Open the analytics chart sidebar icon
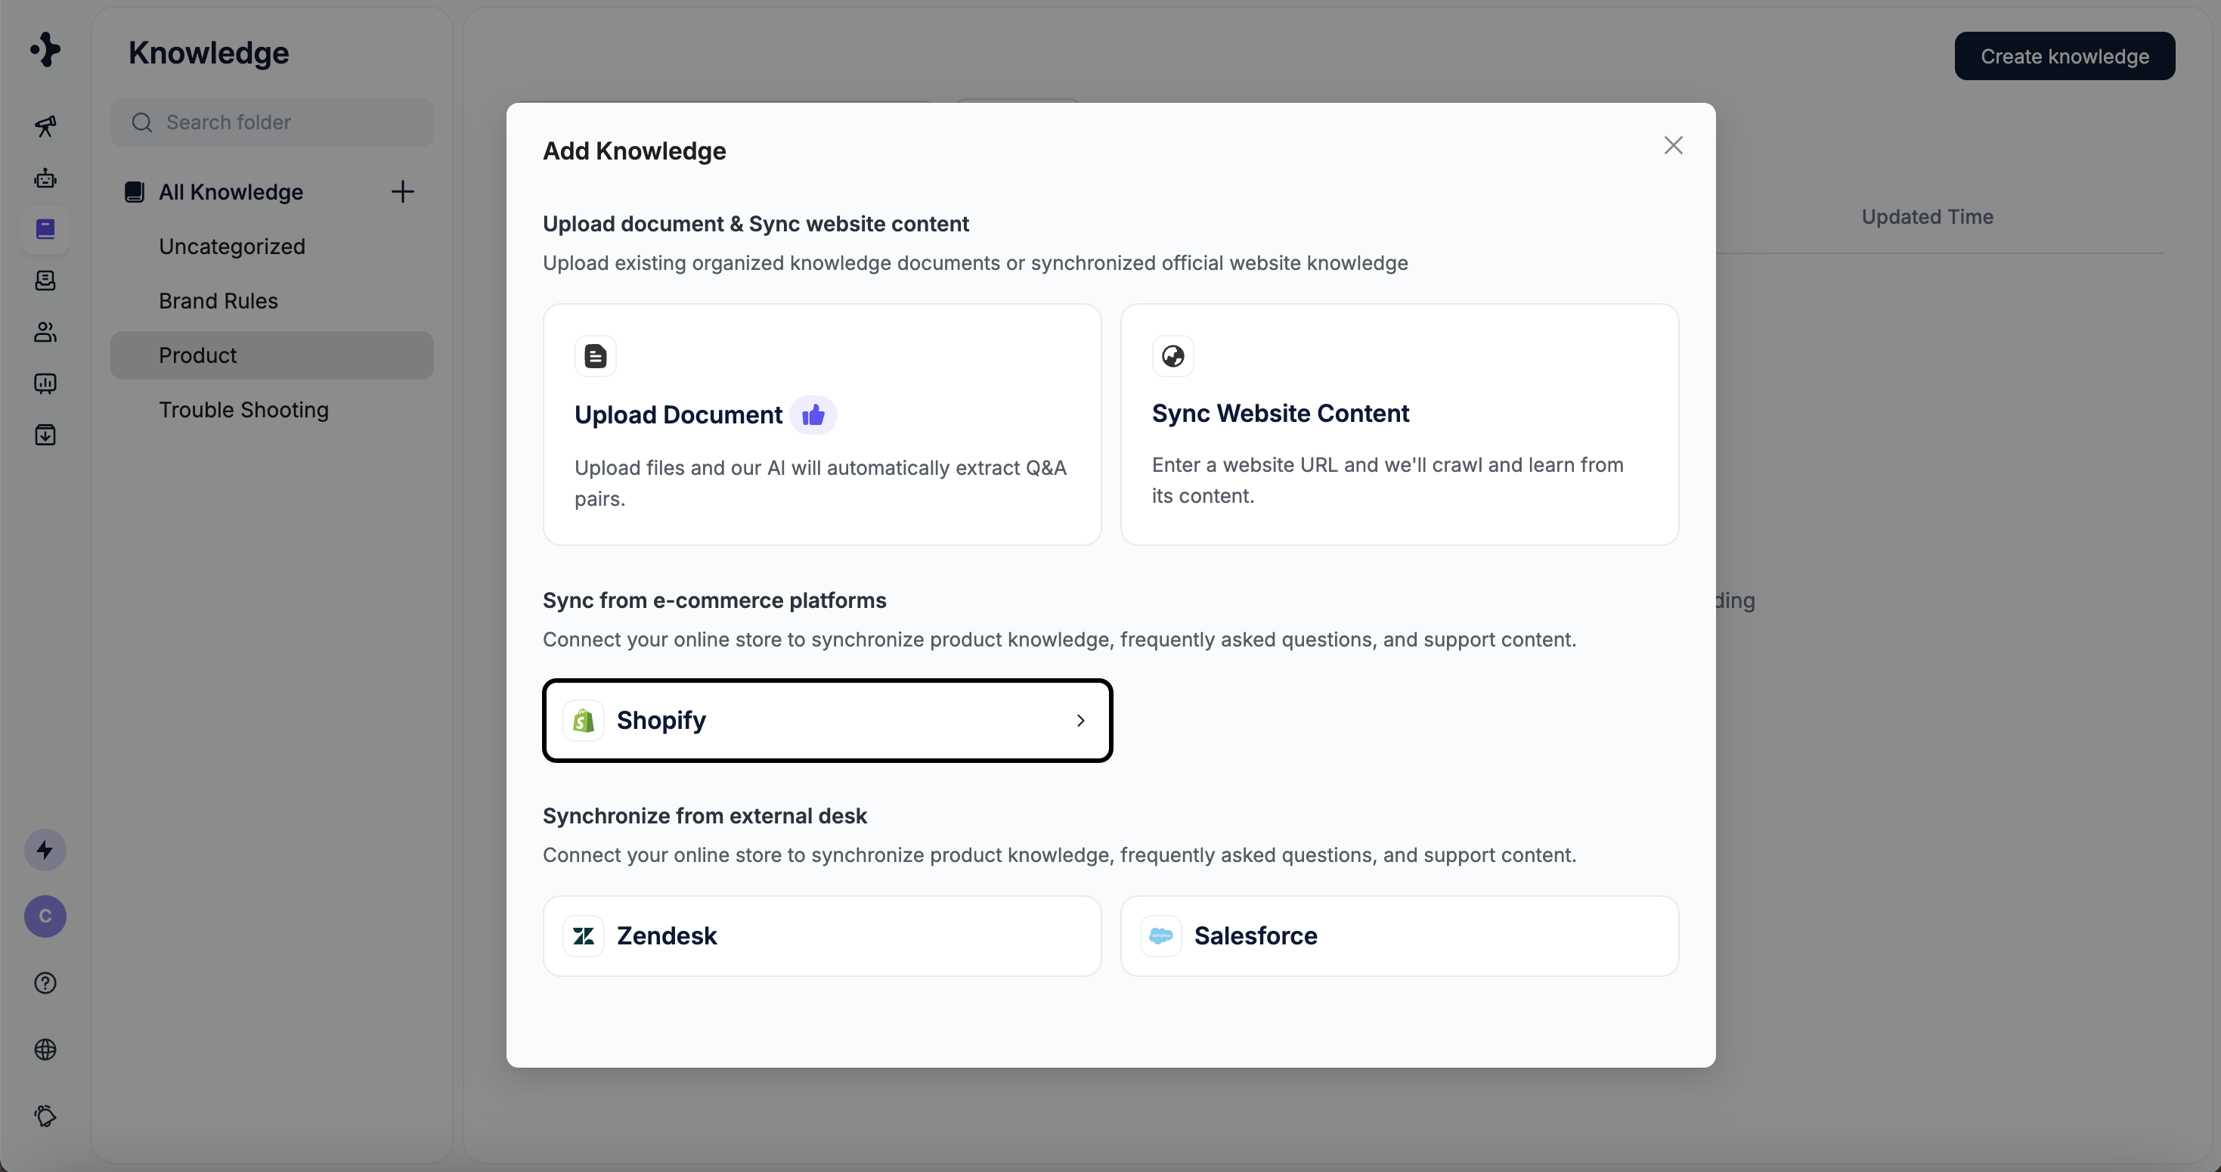This screenshot has height=1172, width=2221. 45,383
